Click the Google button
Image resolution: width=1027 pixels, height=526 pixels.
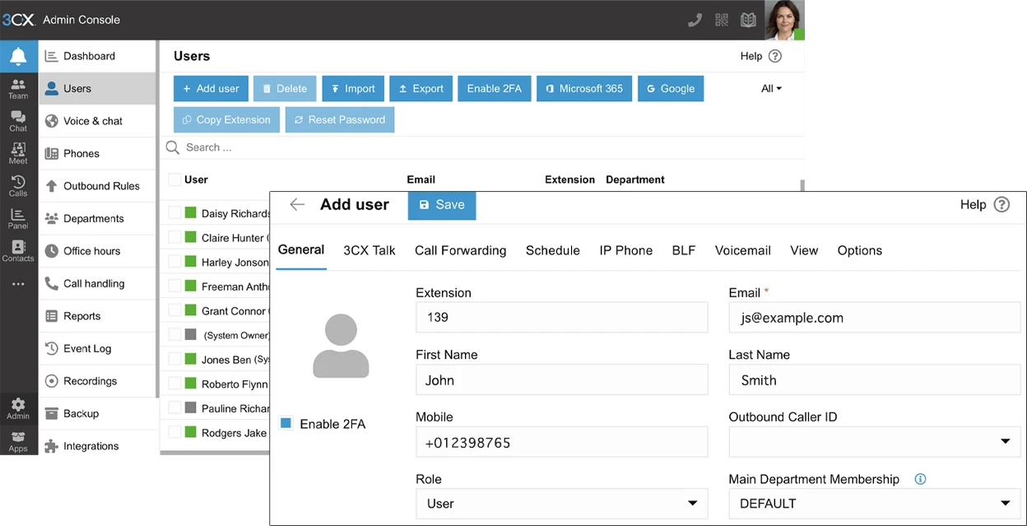[671, 89]
